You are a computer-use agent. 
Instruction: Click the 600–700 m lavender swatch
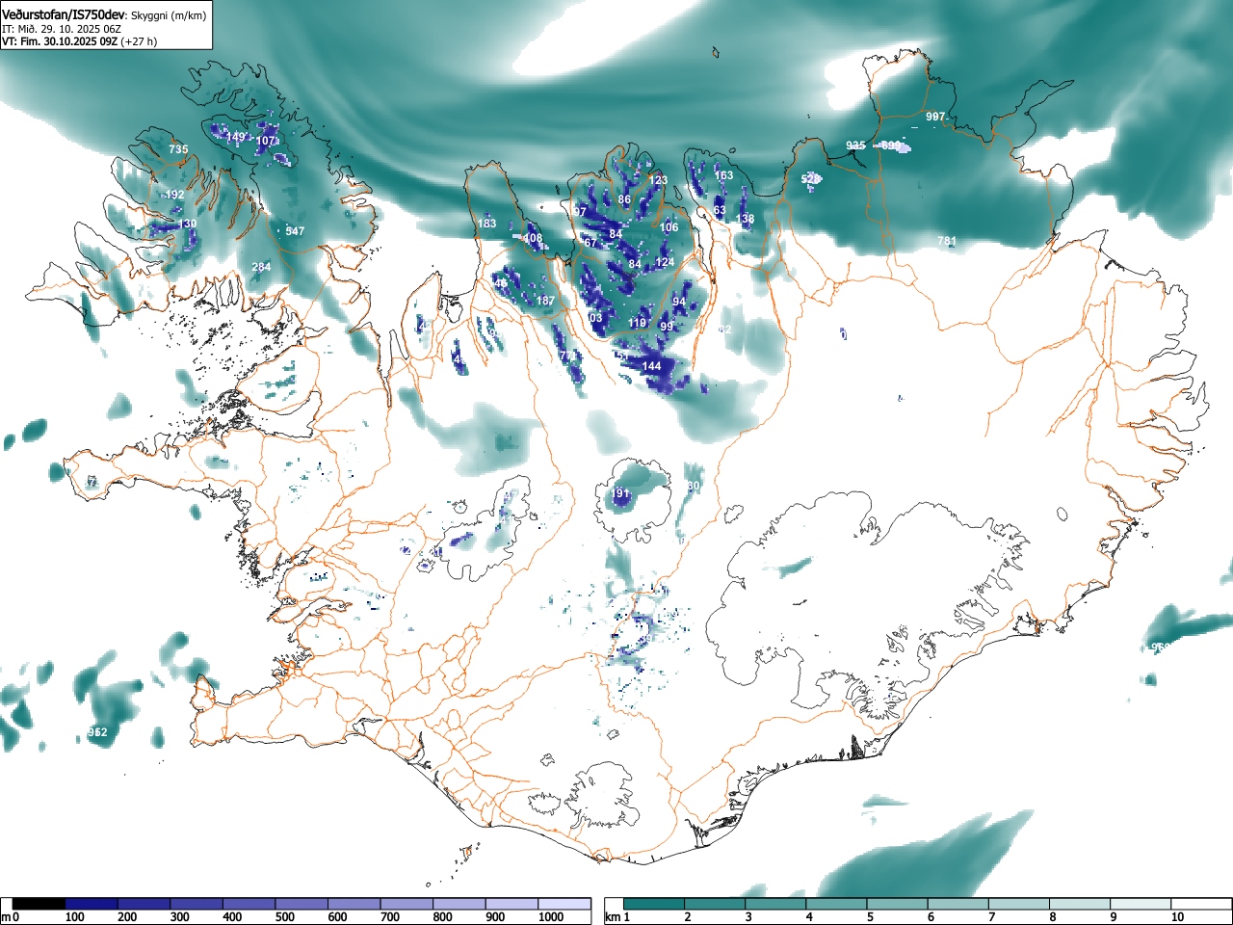click(354, 904)
